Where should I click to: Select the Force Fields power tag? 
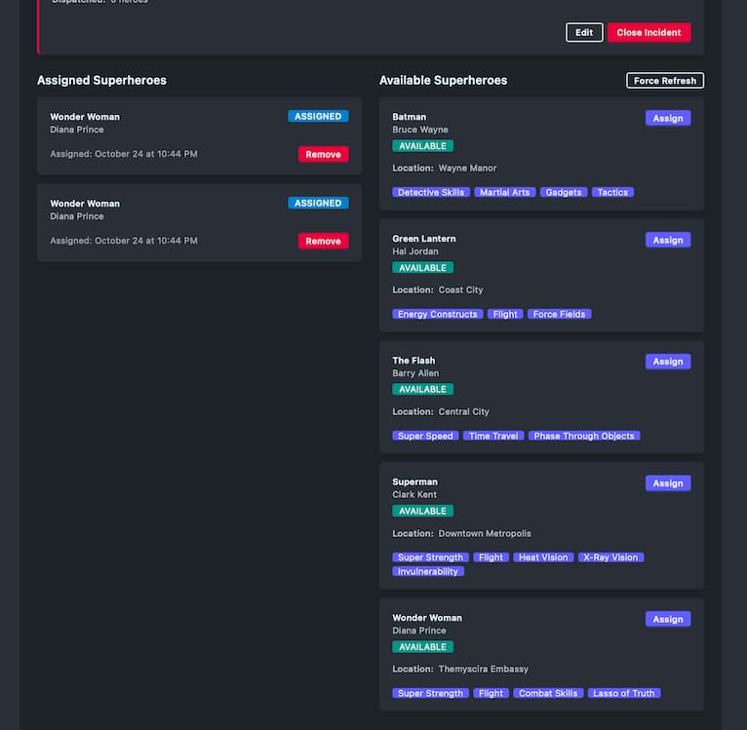tap(559, 315)
